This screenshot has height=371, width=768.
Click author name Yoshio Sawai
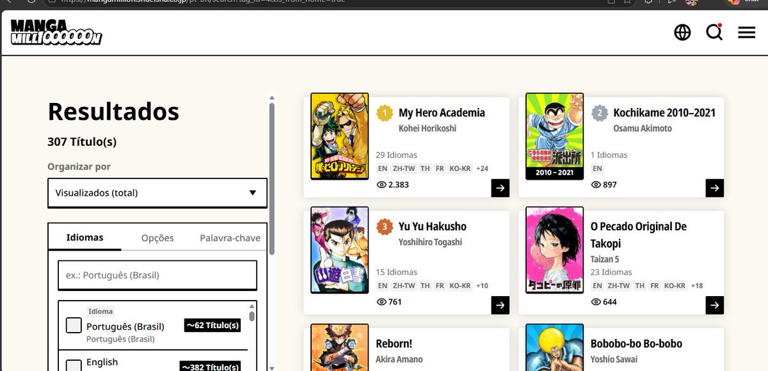[x=614, y=359]
